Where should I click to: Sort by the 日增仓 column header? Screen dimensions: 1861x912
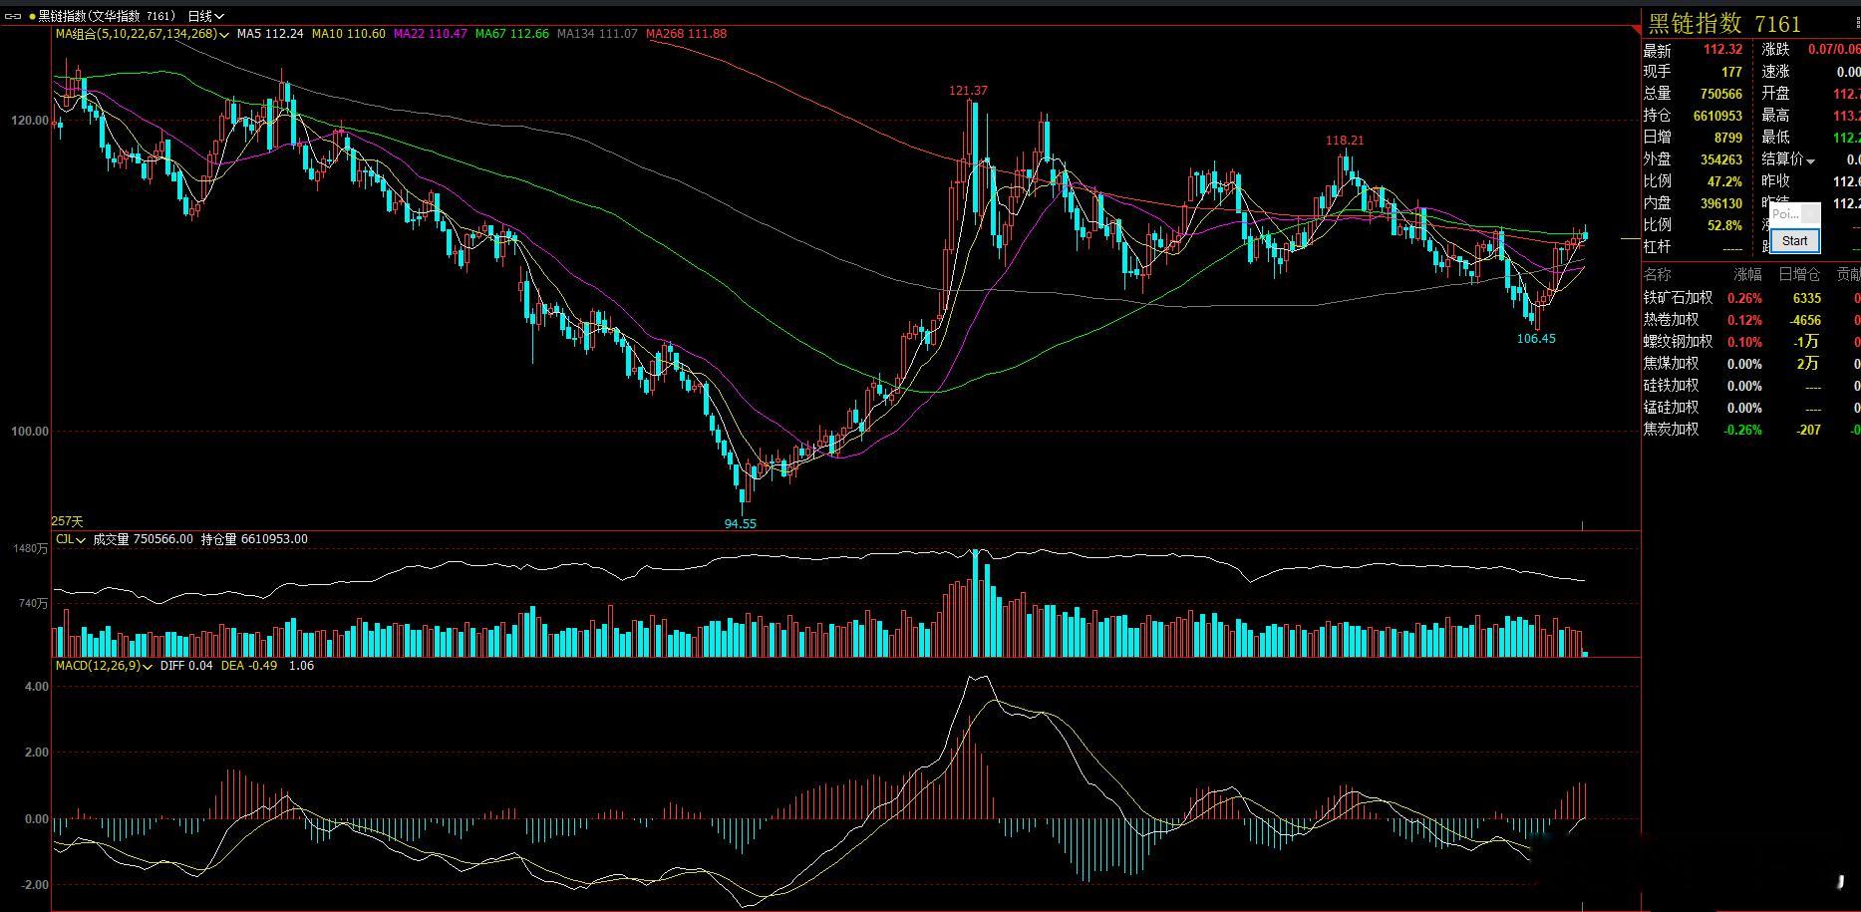[x=1799, y=274]
